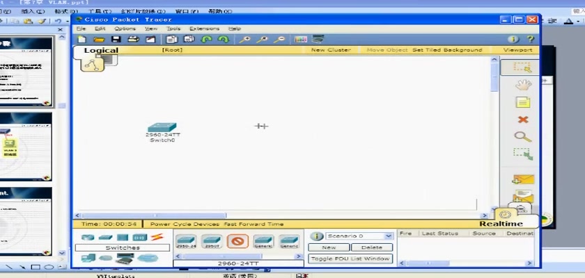Select Multiuser Connection cloud icon

(x=148, y=258)
